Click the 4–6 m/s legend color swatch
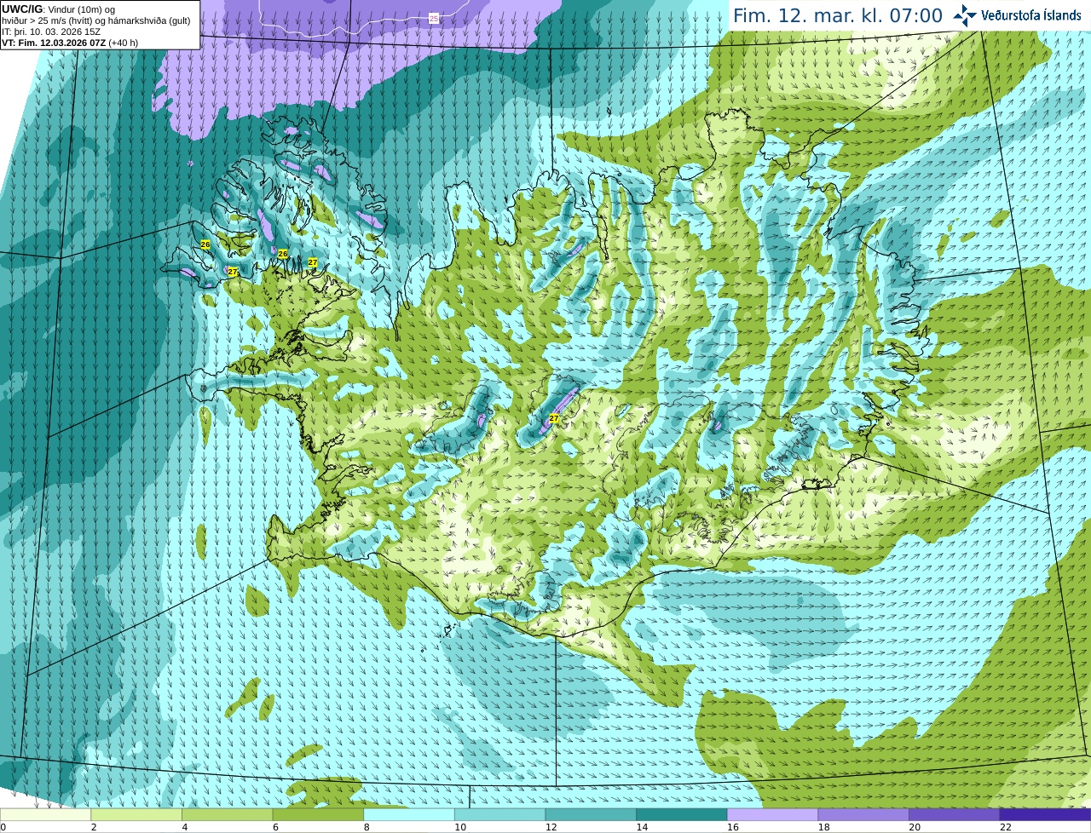Screen dimensions: 1091x833 pyautogui.click(x=227, y=815)
